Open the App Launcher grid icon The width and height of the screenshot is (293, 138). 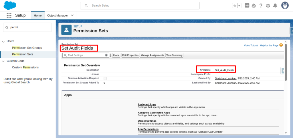9,15
